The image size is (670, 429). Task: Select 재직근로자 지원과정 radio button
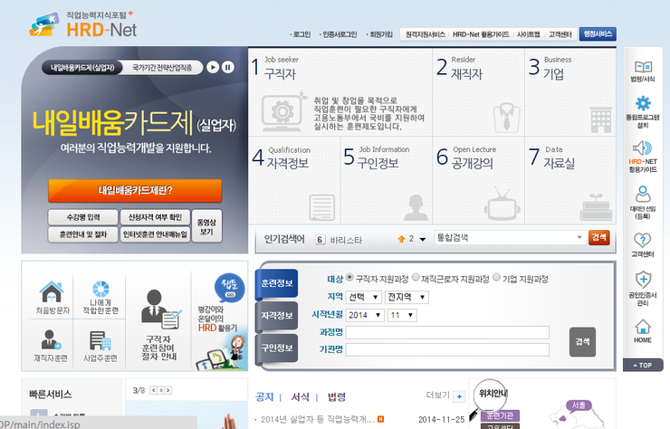tap(416, 279)
